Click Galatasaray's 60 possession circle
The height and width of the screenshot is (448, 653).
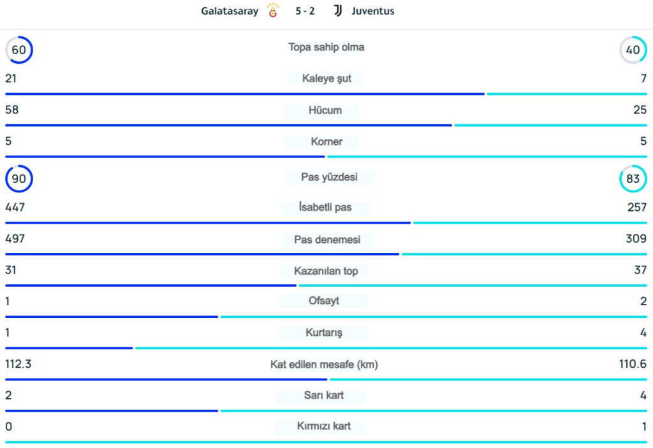(19, 50)
